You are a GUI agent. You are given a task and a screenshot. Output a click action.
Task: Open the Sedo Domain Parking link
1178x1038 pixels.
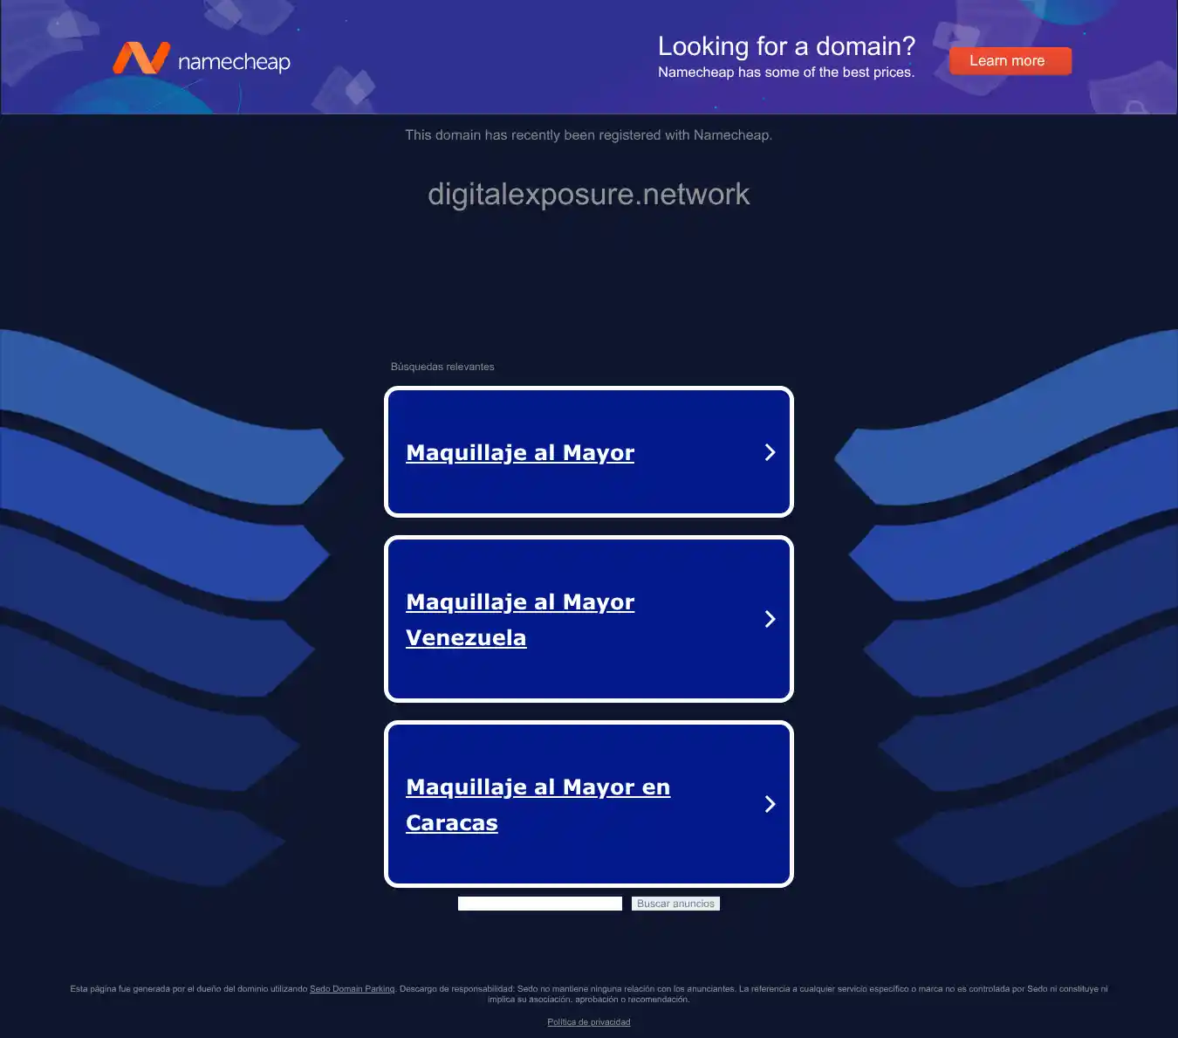point(353,989)
